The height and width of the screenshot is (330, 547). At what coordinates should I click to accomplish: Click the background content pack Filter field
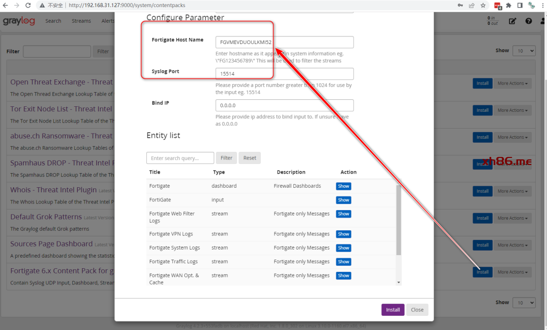click(57, 51)
